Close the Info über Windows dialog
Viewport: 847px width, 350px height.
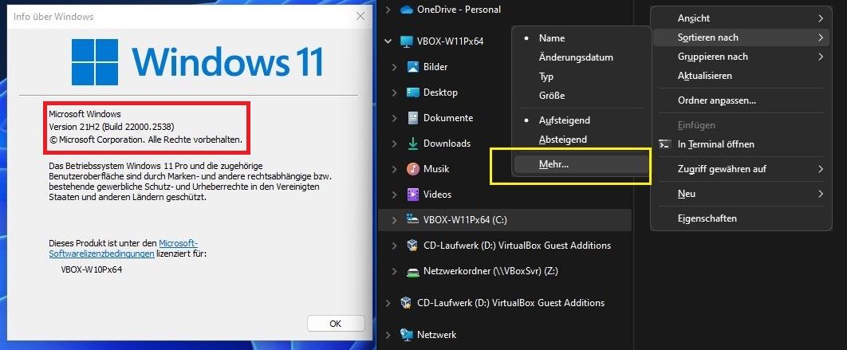click(x=360, y=17)
